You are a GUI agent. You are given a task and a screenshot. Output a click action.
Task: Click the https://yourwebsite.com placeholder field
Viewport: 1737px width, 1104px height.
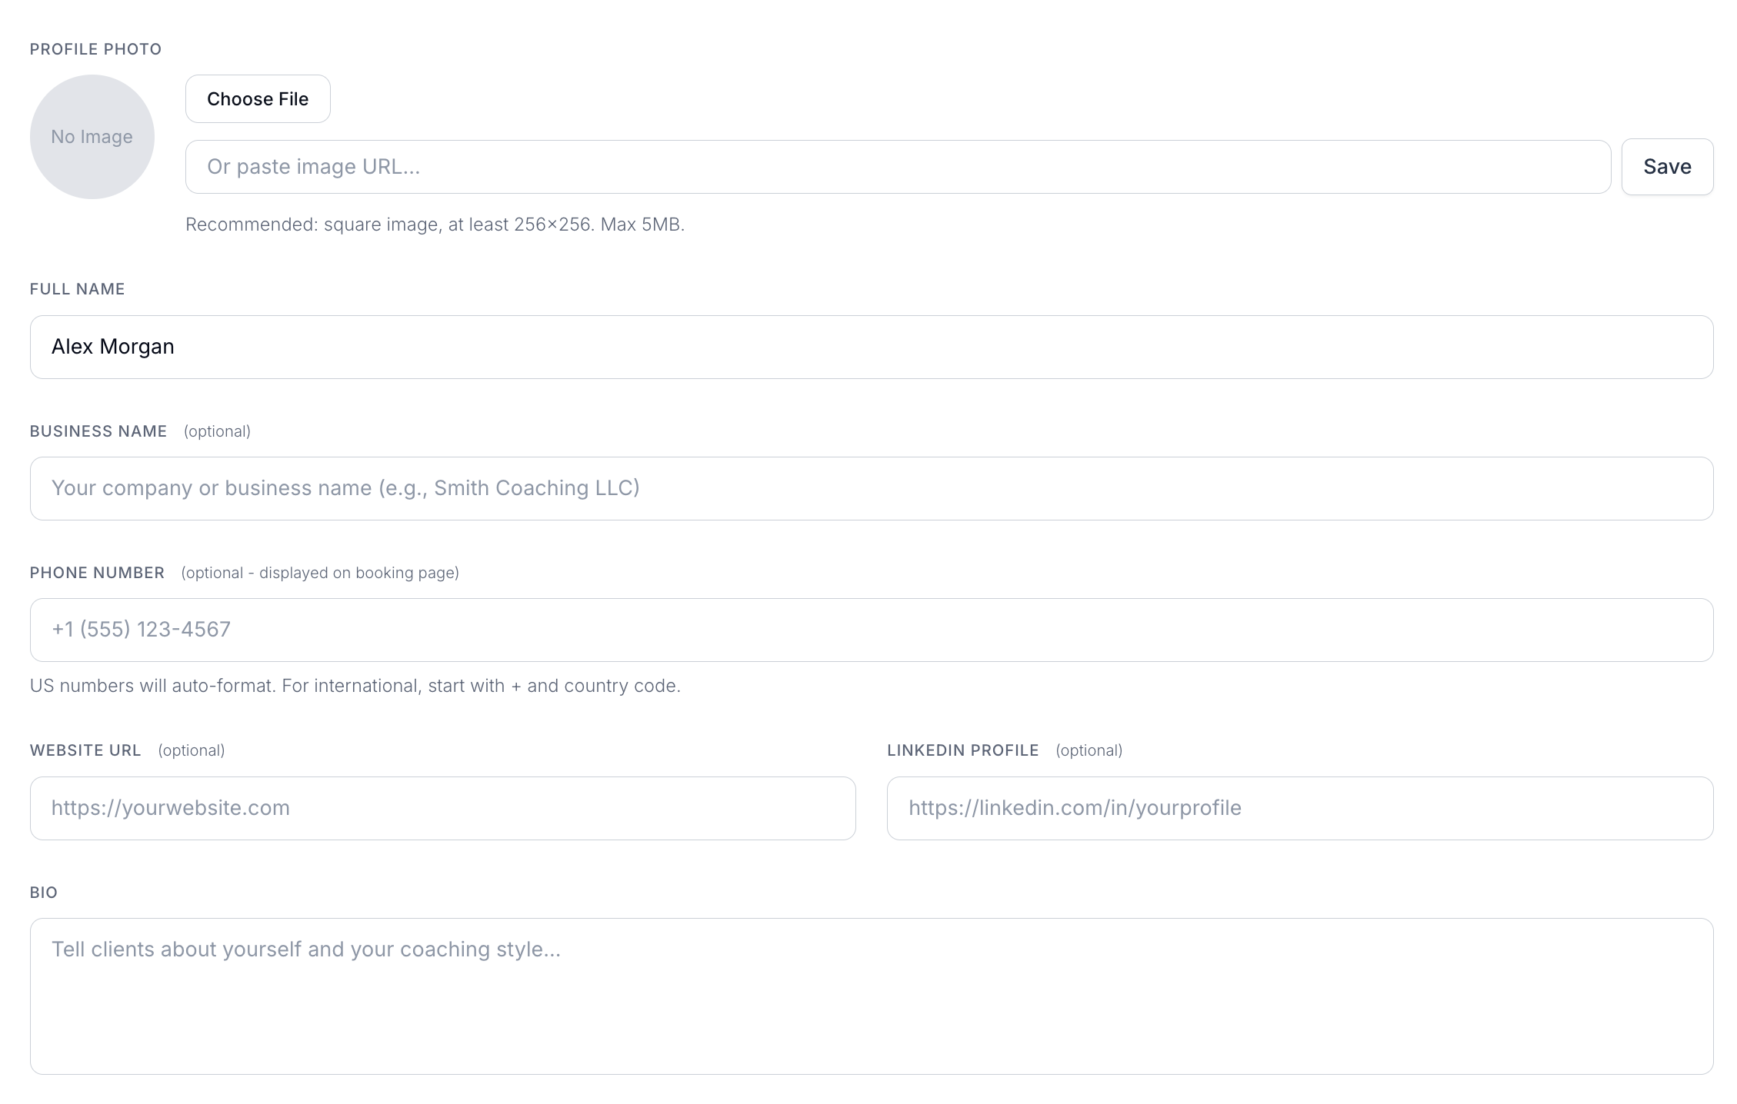pos(442,808)
